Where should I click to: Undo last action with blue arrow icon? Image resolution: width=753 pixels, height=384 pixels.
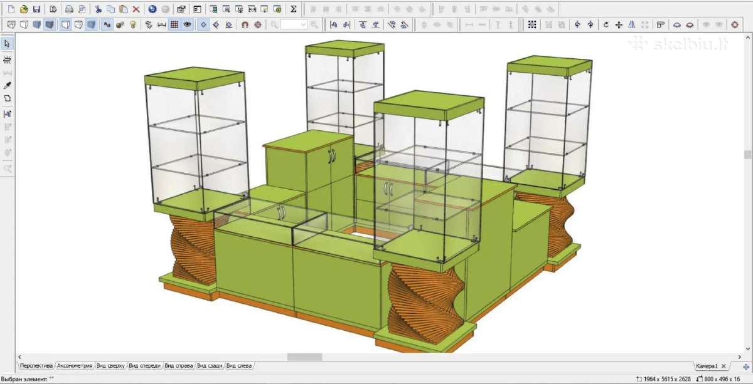152,9
